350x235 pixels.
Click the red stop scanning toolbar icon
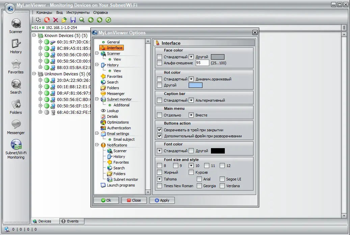click(x=47, y=20)
